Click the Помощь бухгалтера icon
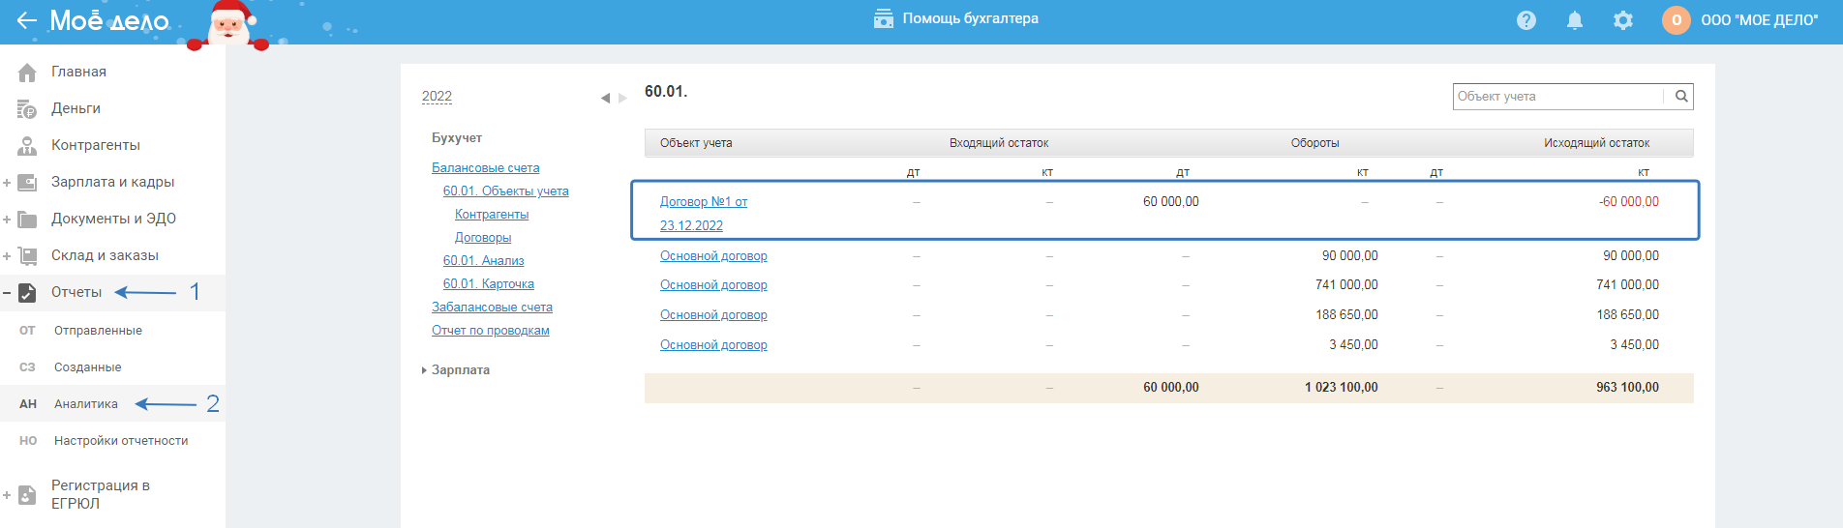1843x528 pixels. (883, 18)
